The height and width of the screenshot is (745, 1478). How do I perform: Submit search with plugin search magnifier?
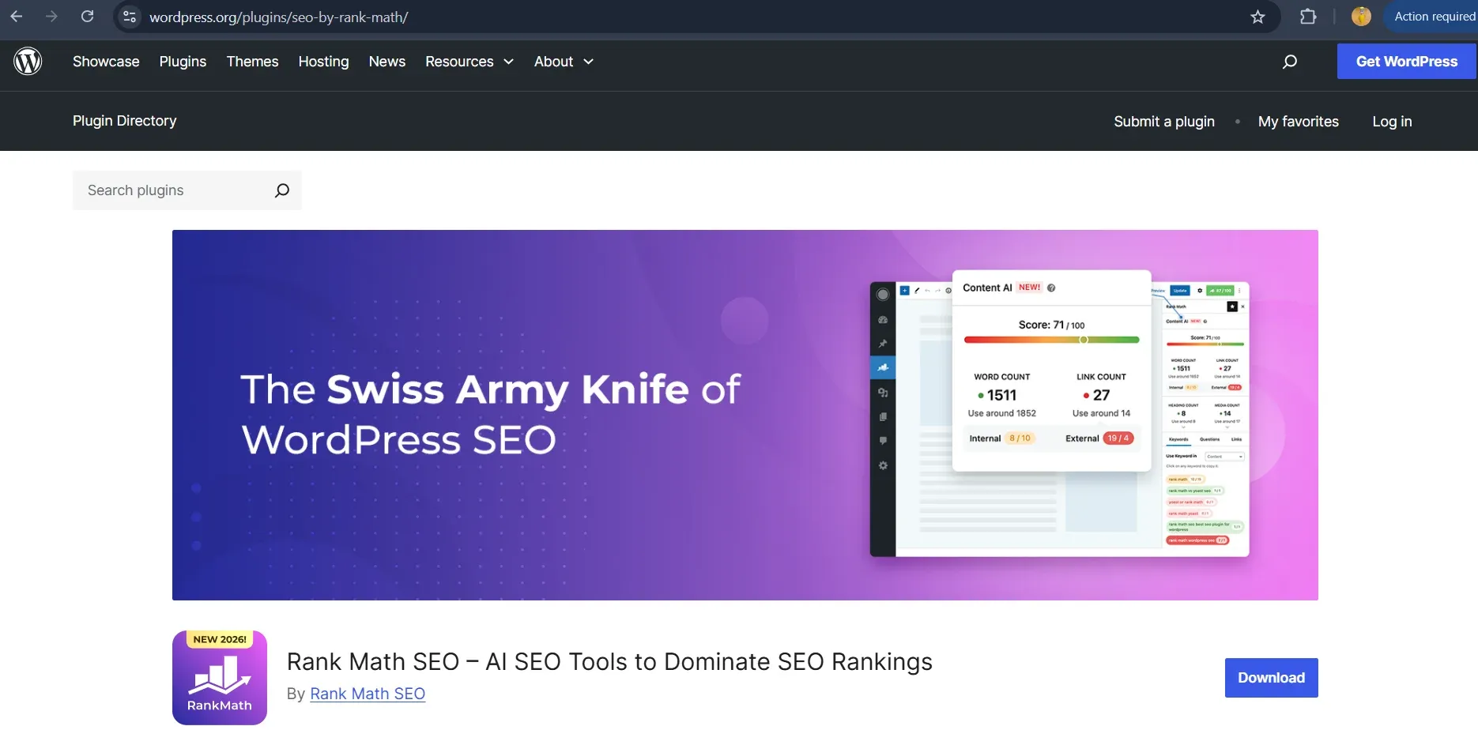(281, 190)
